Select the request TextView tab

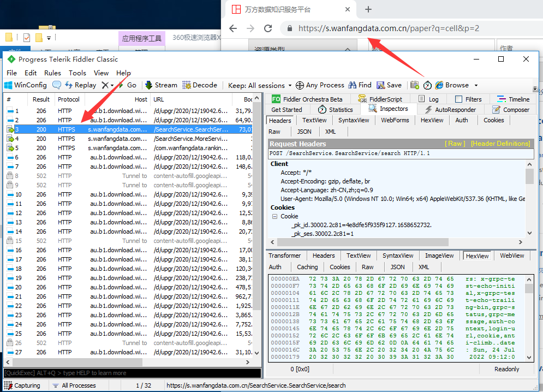coord(314,120)
